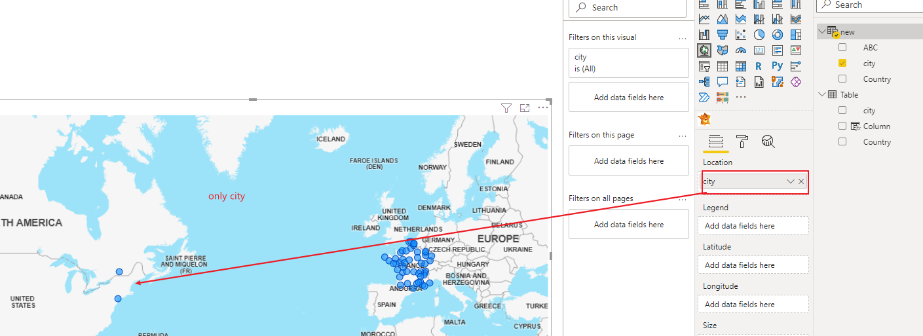Select the Power Automate visual
Screen dimensions: 923x336
click(704, 98)
